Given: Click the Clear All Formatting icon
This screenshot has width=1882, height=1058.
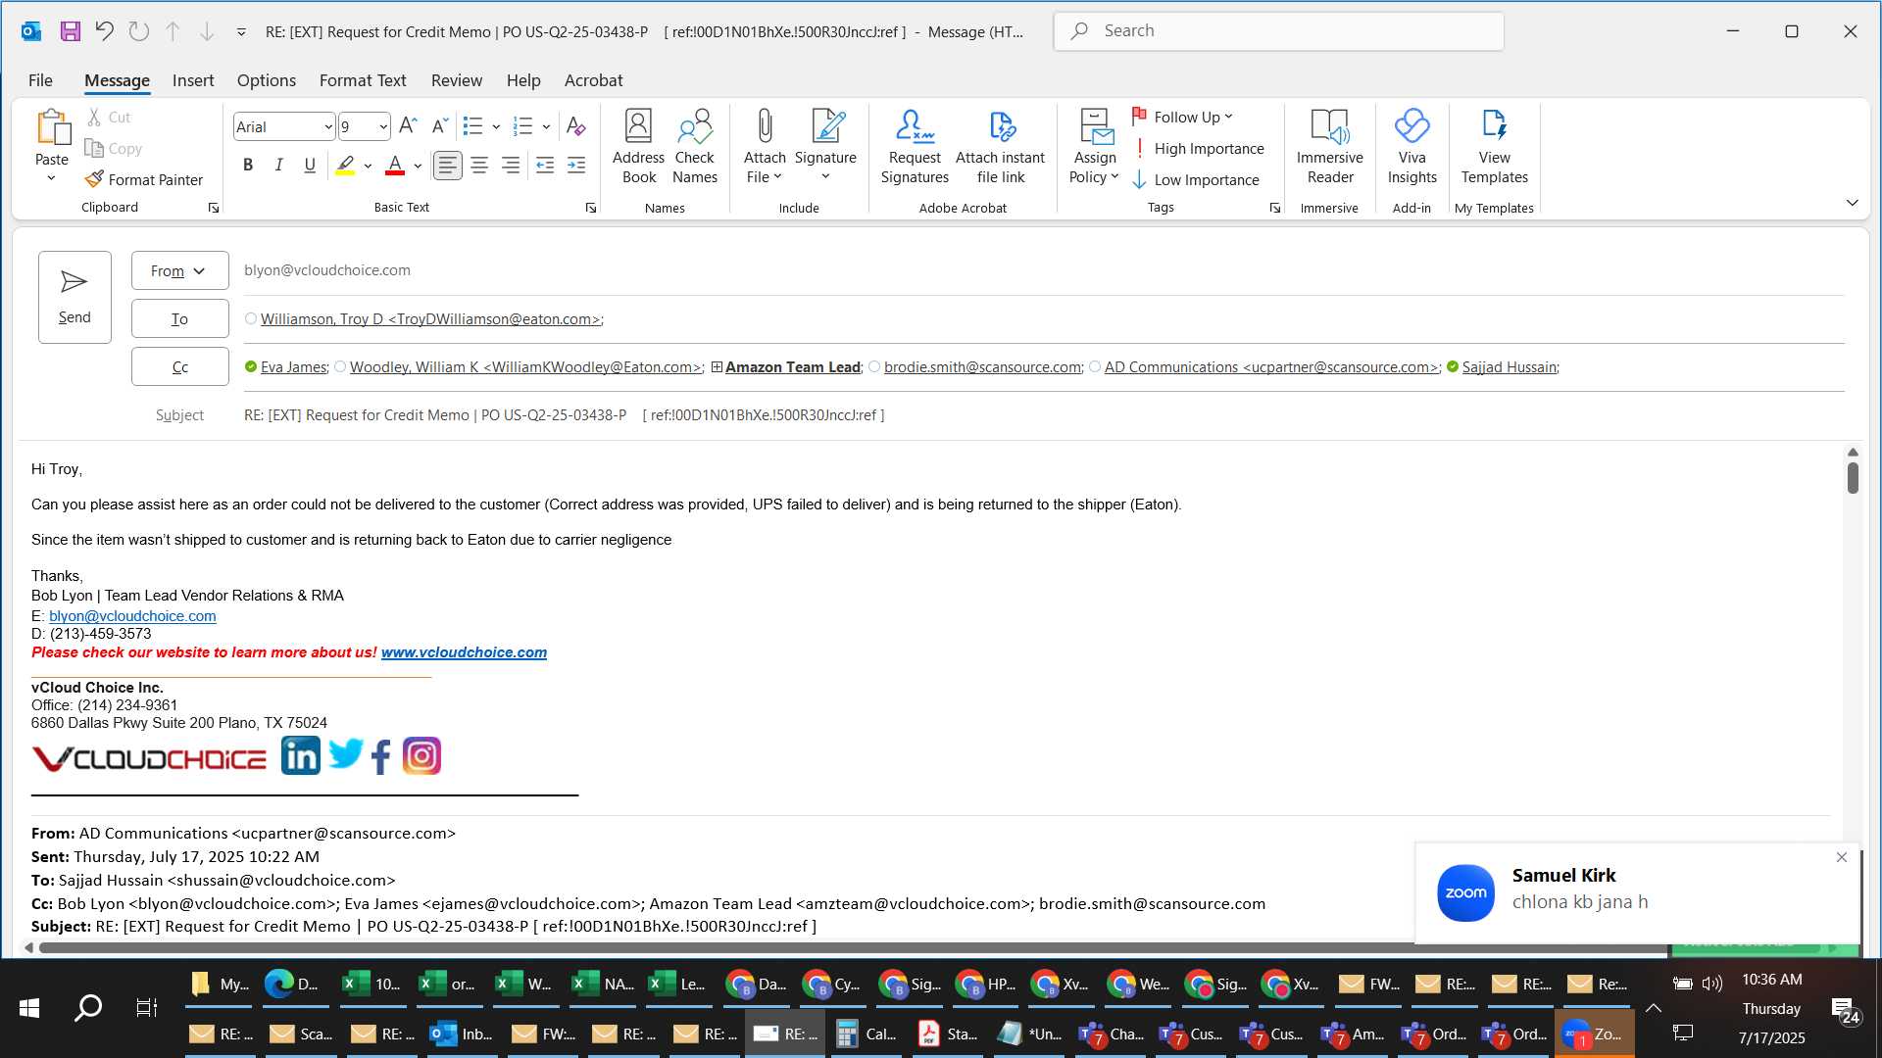Looking at the screenshot, I should pos(575,126).
